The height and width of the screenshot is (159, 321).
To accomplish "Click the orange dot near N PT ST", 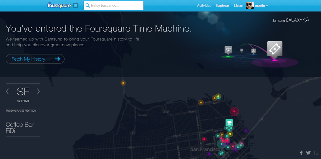I will click(201, 102).
